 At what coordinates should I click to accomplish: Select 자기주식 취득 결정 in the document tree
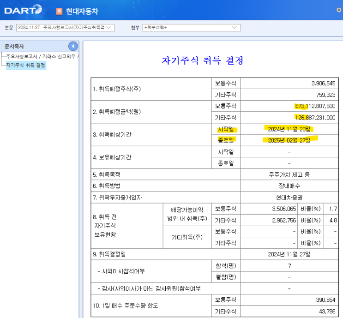point(25,65)
